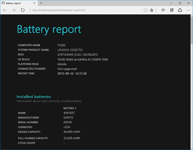
Task: Select OS build 10240.16463.amd64fre.th1.150819-1946
Action: point(83,59)
